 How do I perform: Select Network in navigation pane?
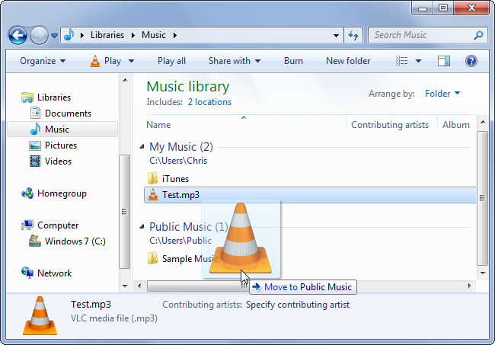click(54, 273)
